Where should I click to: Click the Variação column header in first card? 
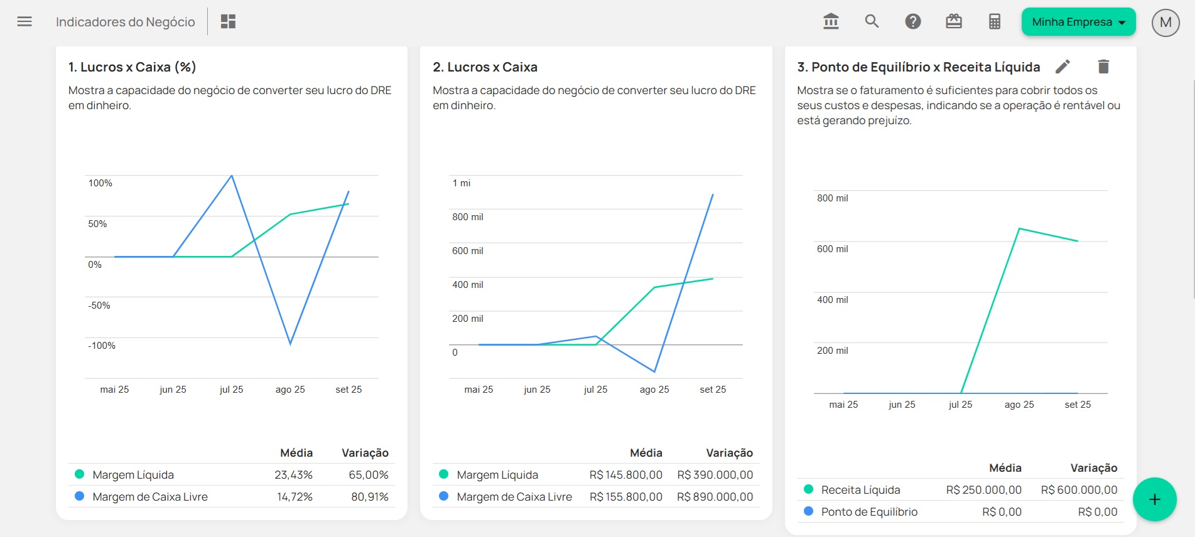pyautogui.click(x=365, y=453)
